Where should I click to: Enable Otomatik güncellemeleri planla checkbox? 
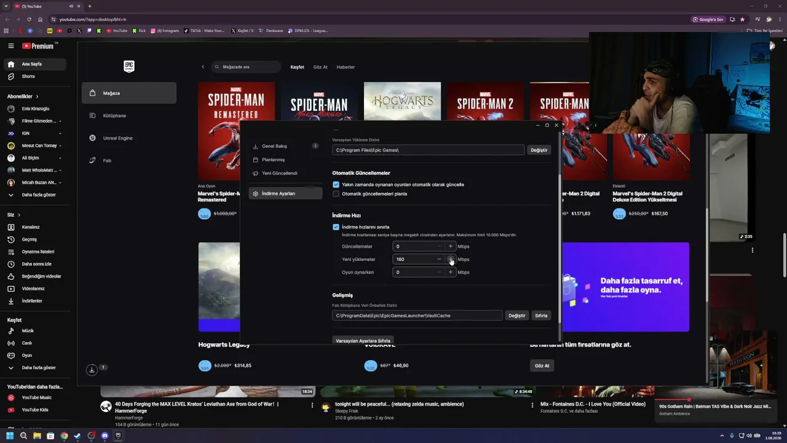pos(336,194)
